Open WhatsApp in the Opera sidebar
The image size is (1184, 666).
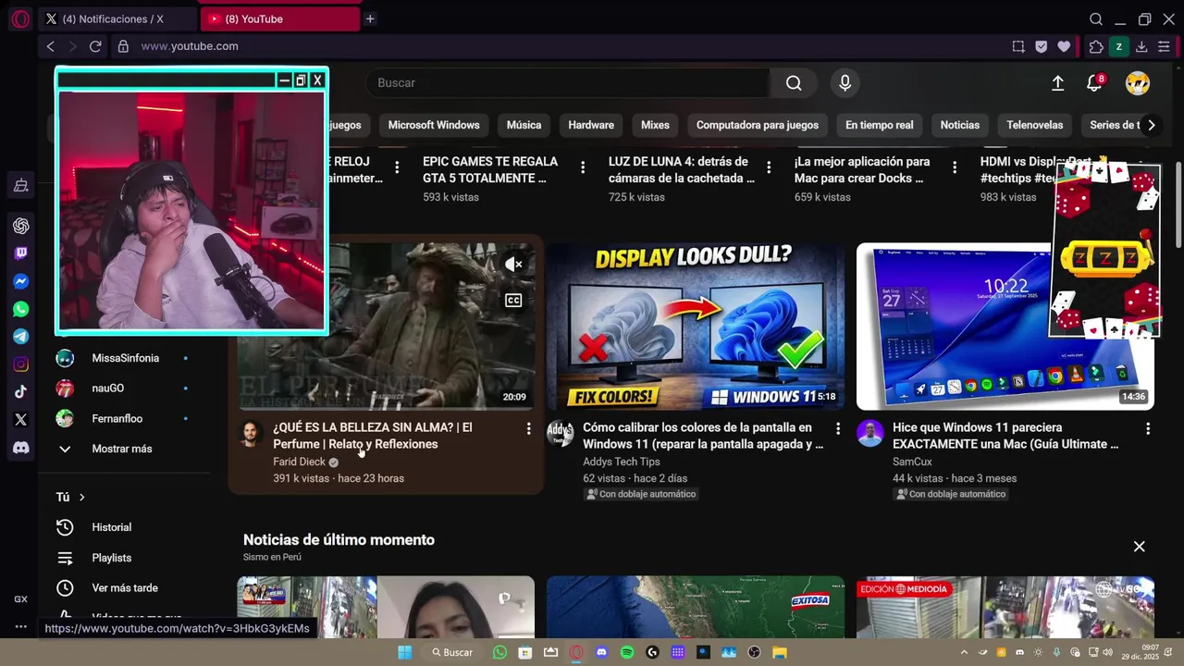[20, 309]
